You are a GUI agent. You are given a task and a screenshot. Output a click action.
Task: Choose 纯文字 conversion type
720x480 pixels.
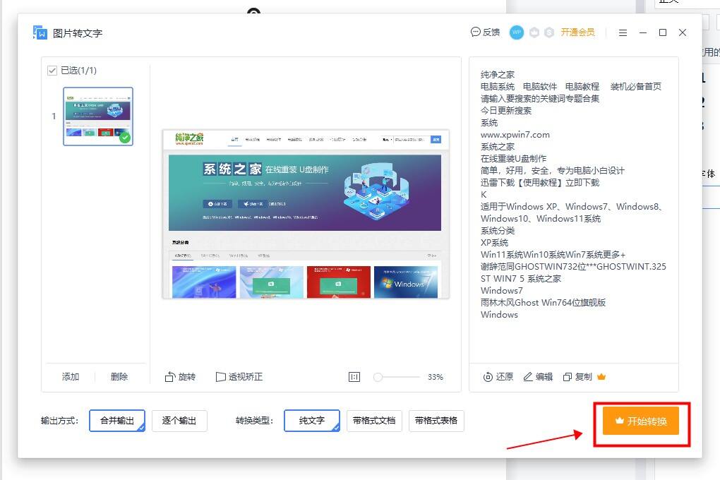click(x=312, y=420)
